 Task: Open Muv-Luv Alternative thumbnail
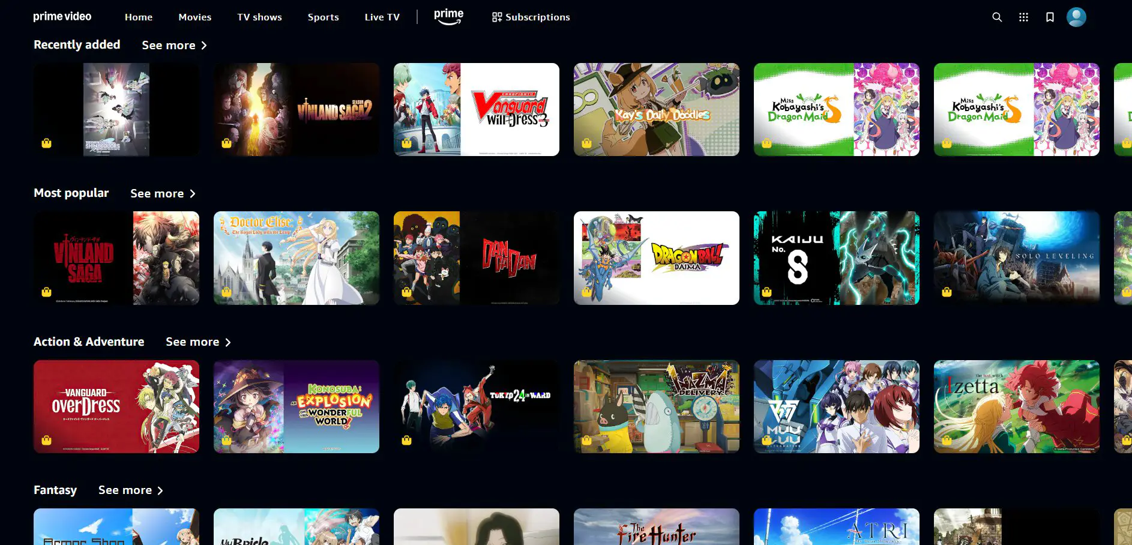click(x=837, y=406)
